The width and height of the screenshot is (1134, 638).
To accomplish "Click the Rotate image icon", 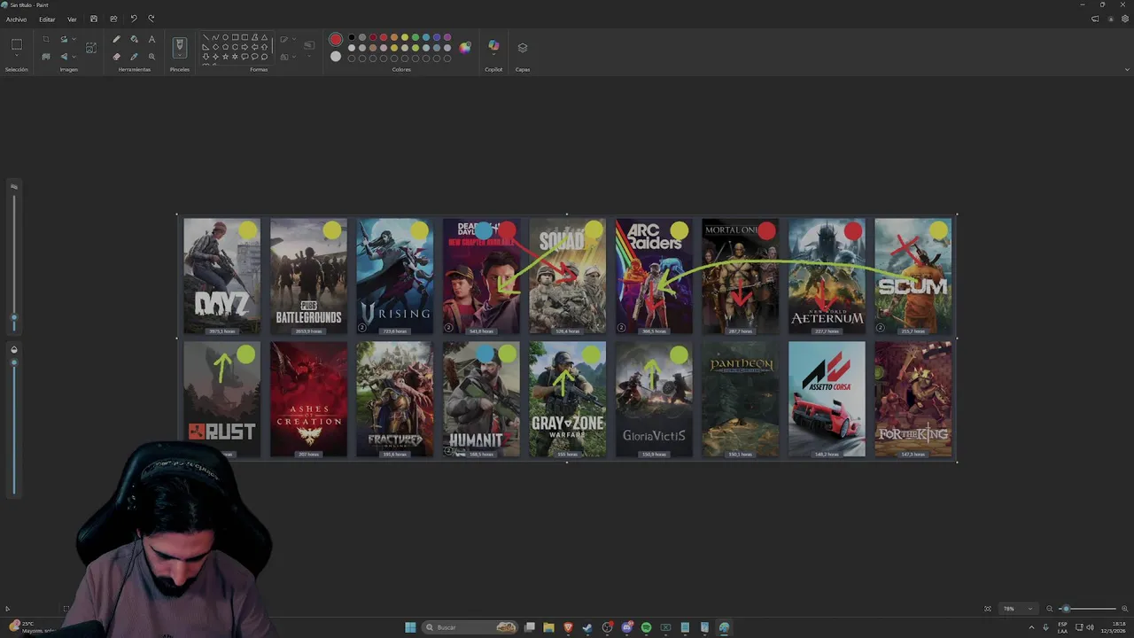I will click(x=64, y=39).
